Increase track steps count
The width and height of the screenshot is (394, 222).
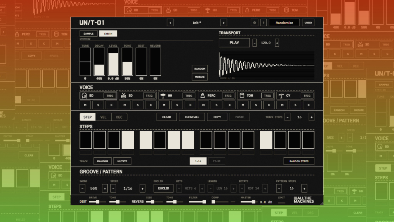pyautogui.click(x=311, y=117)
